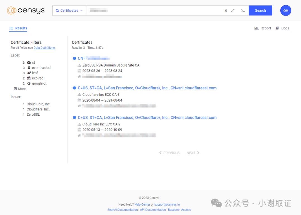Open the ZeroSSL CN= certificate result
301x215 pixels.
pyautogui.click(x=94, y=58)
